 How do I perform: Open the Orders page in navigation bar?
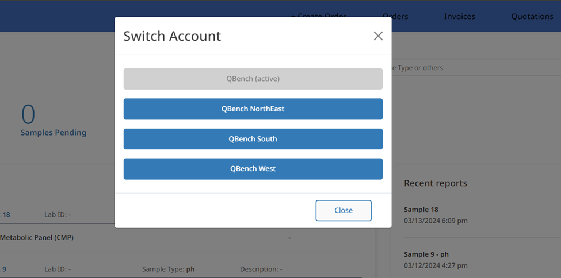396,16
